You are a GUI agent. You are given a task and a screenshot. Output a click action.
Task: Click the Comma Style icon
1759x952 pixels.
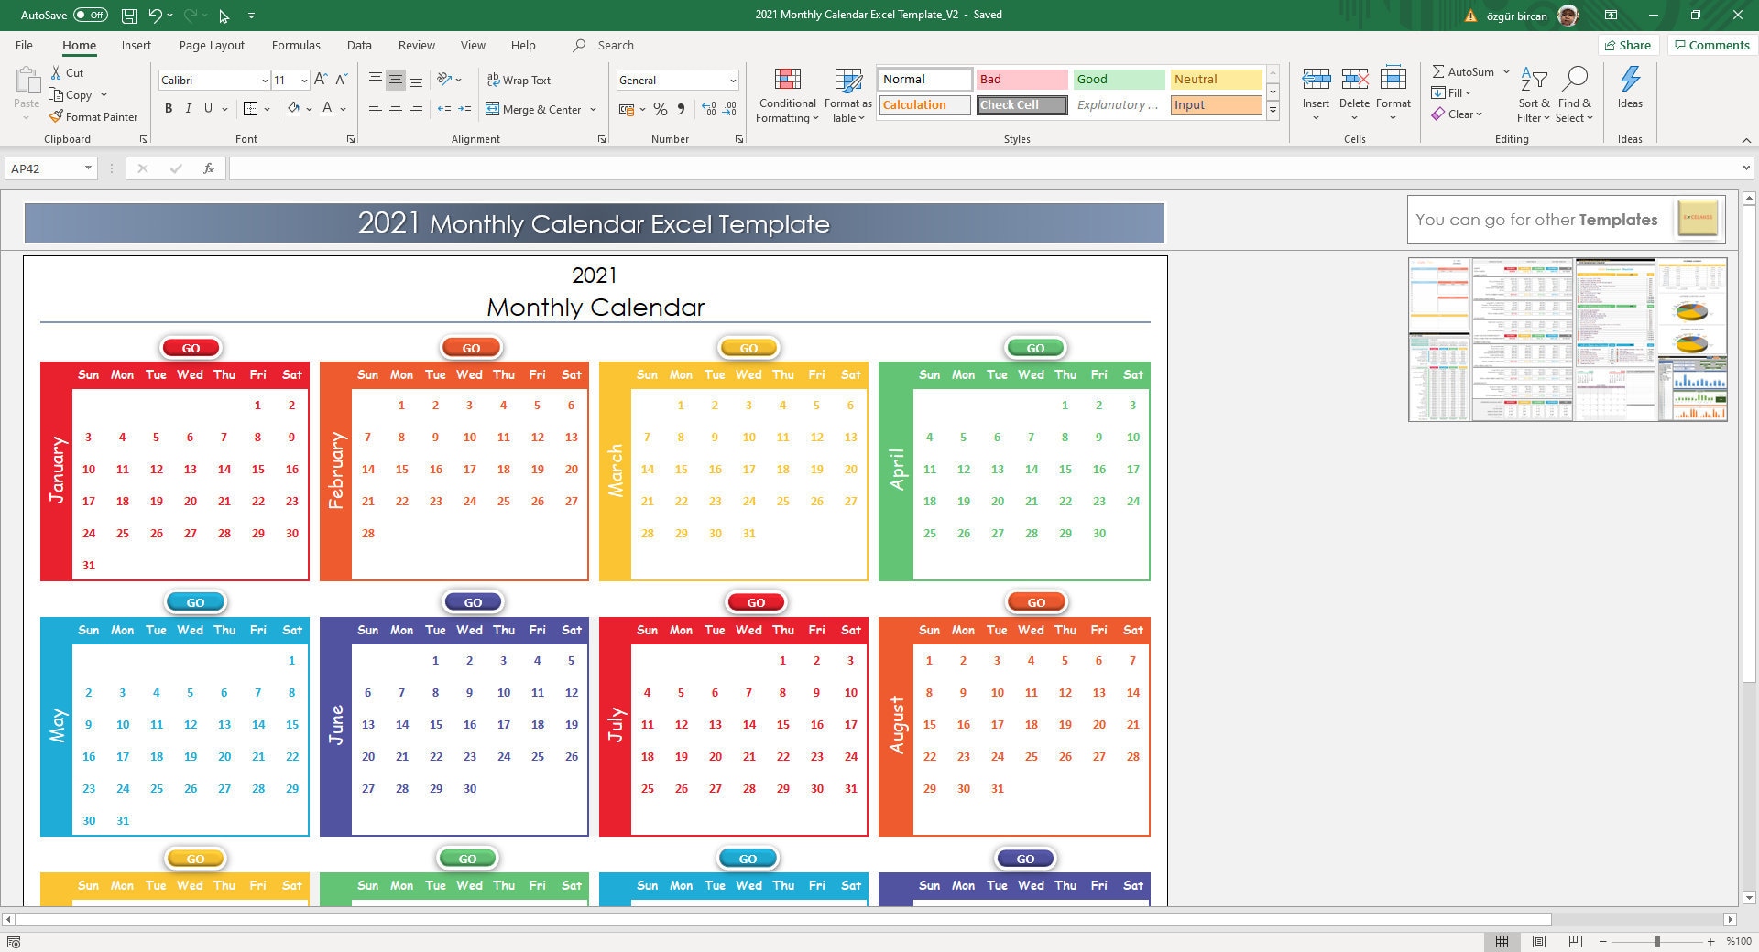[x=681, y=109]
